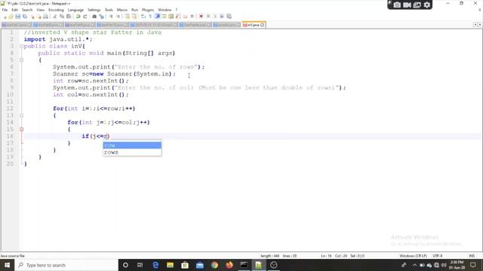Click the INS insert mode indicator
Viewport: 483px width, 271px height.
point(472,256)
